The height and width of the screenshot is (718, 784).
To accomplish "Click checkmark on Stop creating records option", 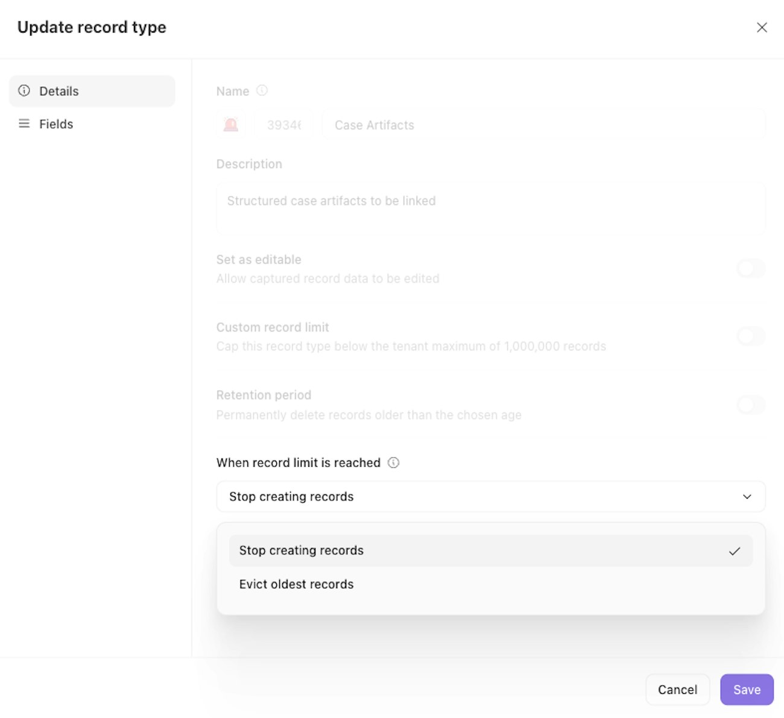I will (x=734, y=551).
